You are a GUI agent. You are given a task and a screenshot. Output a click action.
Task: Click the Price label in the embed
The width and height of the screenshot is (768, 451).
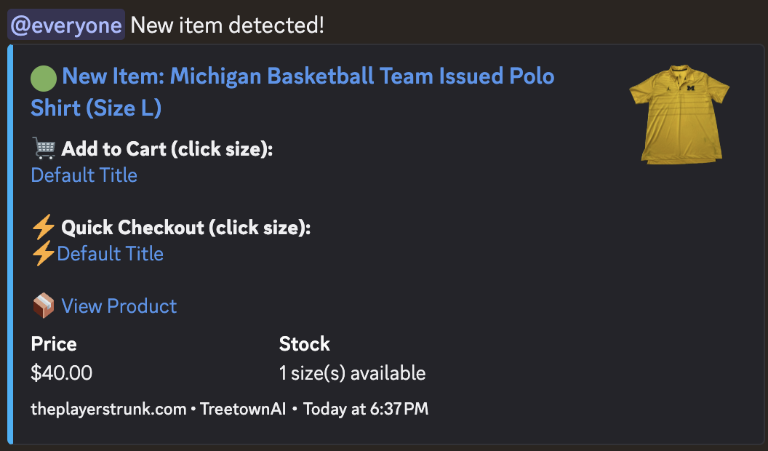tap(53, 343)
